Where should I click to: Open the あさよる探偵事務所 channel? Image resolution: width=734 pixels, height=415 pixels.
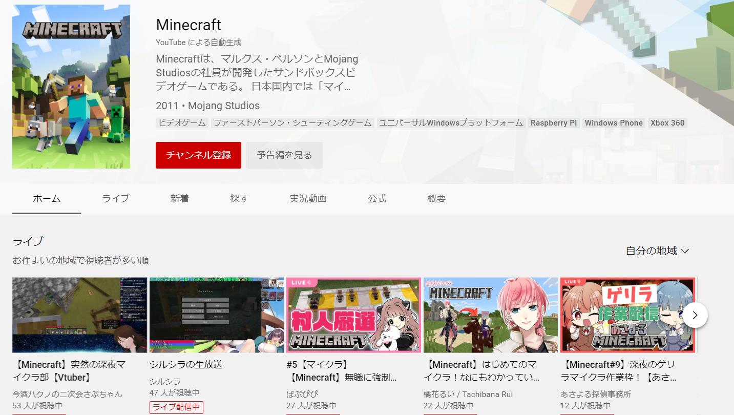tap(596, 394)
